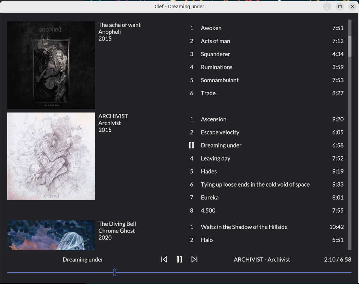Viewport: 359px width, 284px height.
Task: Skip to the next track
Action: pyautogui.click(x=194, y=259)
